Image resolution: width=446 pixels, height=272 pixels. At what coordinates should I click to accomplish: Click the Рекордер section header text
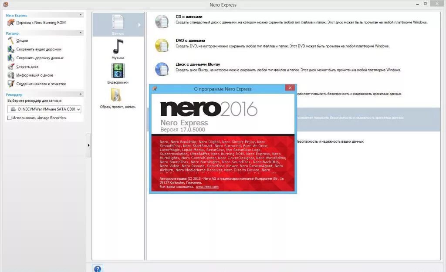[14, 94]
